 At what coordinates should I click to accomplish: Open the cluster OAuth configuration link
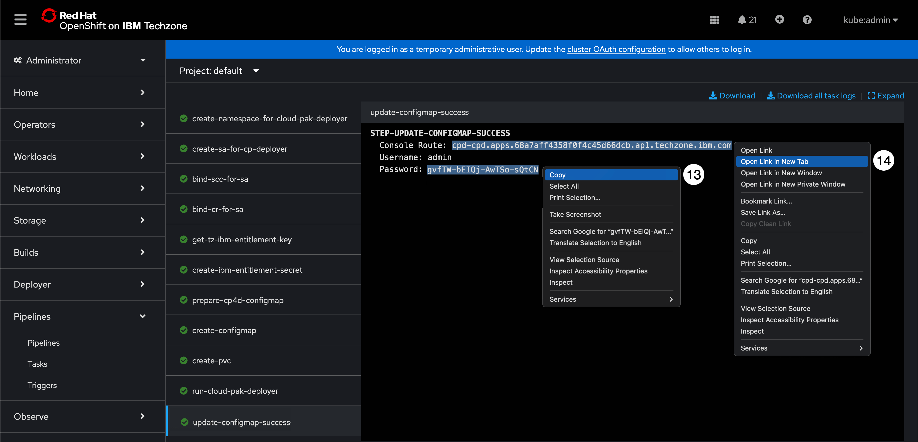pos(616,49)
